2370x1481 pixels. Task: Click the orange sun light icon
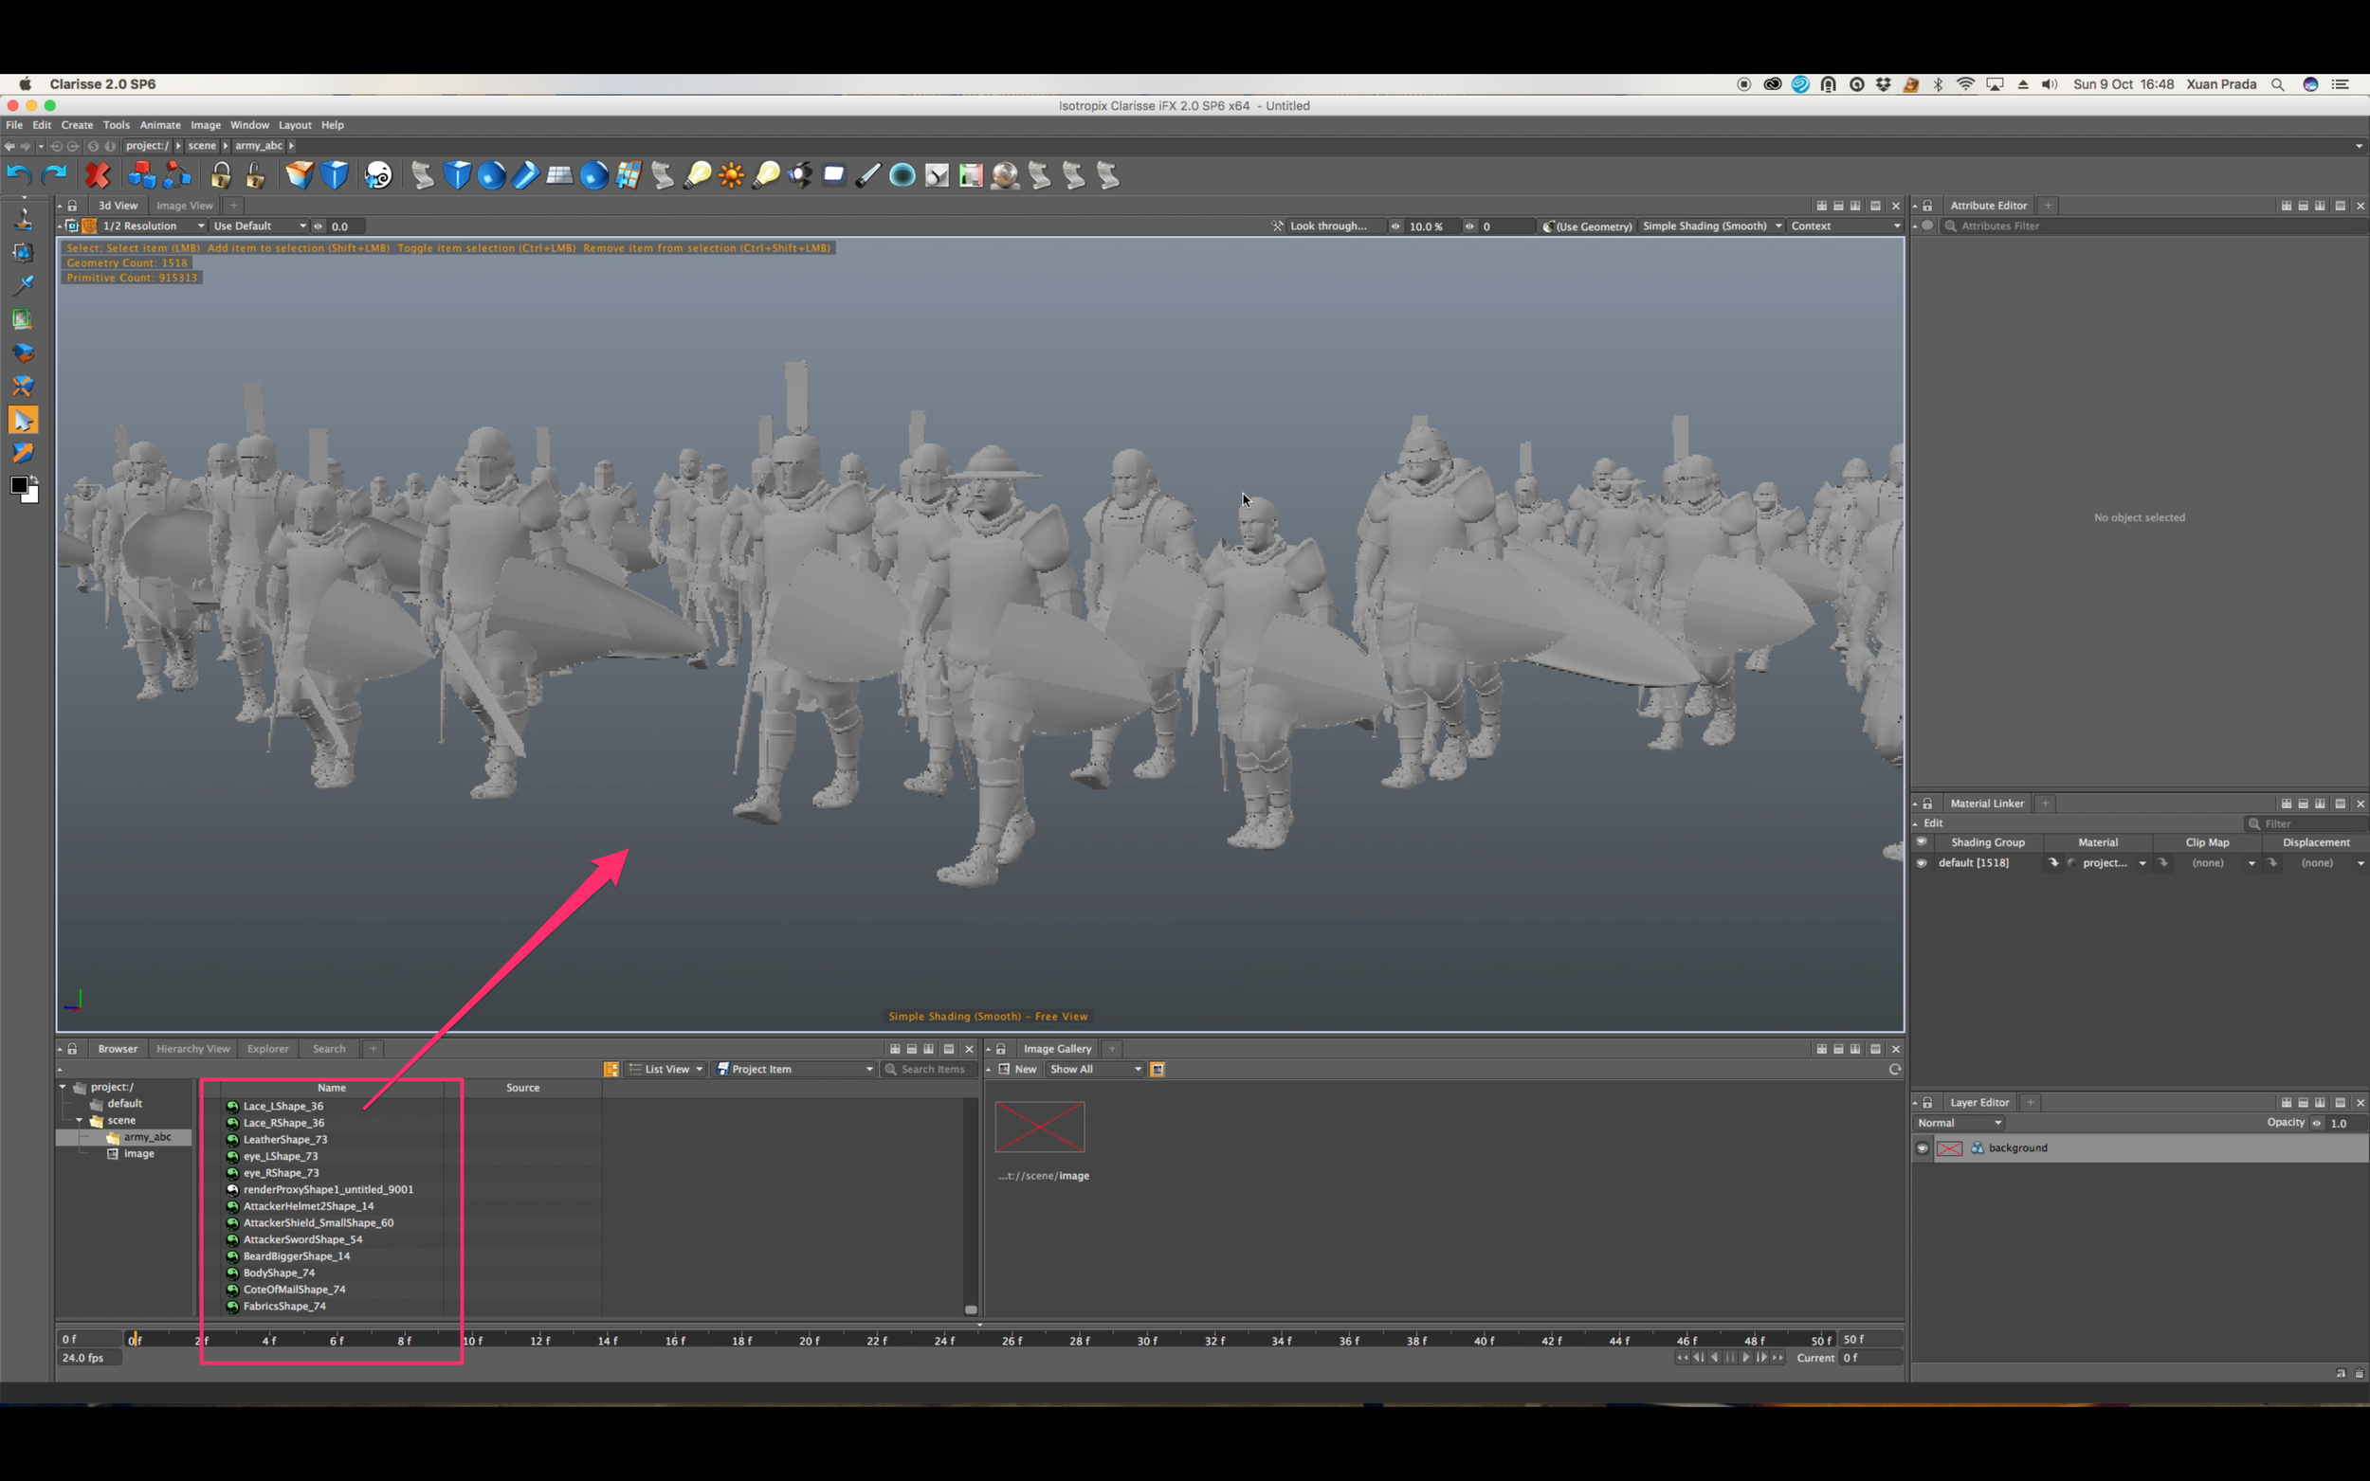click(731, 175)
